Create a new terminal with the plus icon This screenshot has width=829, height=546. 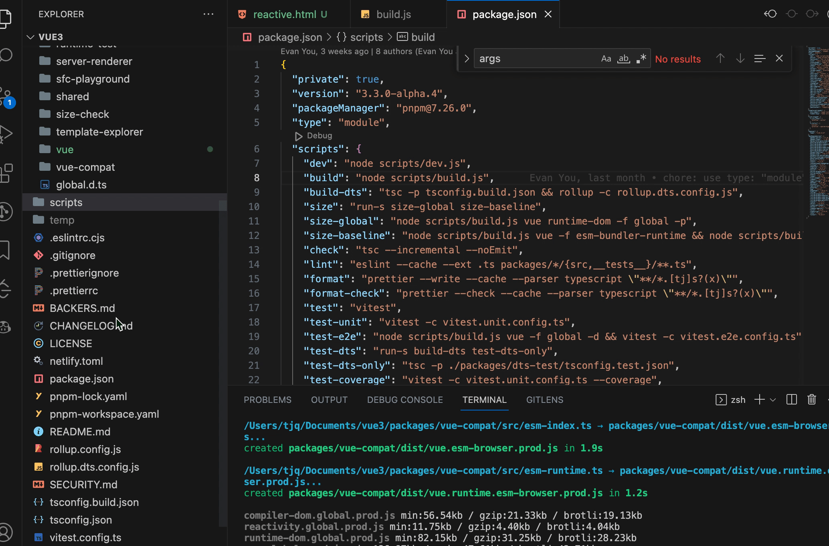point(759,399)
